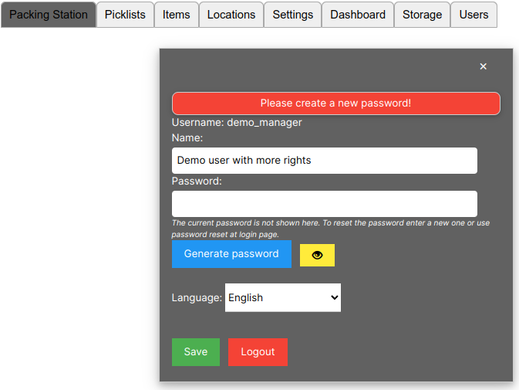The image size is (519, 390).
Task: Open the Language dropdown
Action: (283, 297)
